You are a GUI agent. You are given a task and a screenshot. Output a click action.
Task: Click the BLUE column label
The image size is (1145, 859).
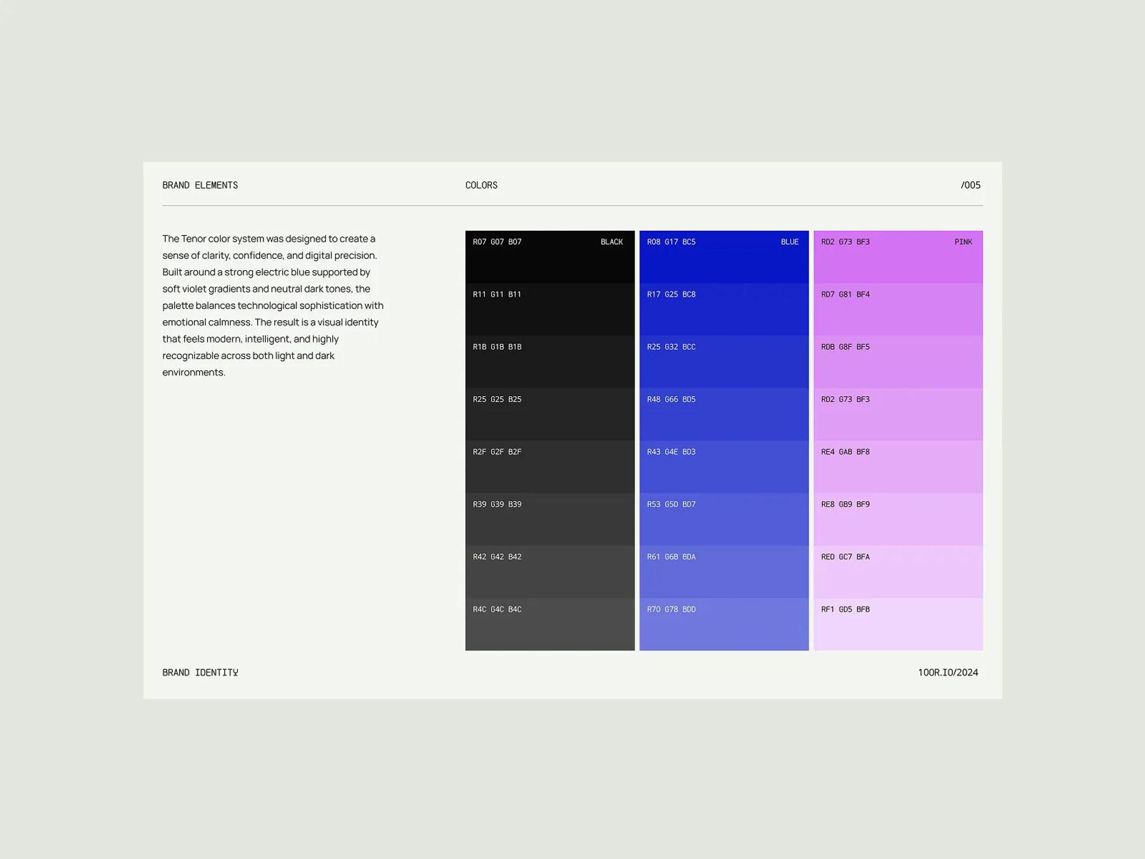pyautogui.click(x=790, y=242)
